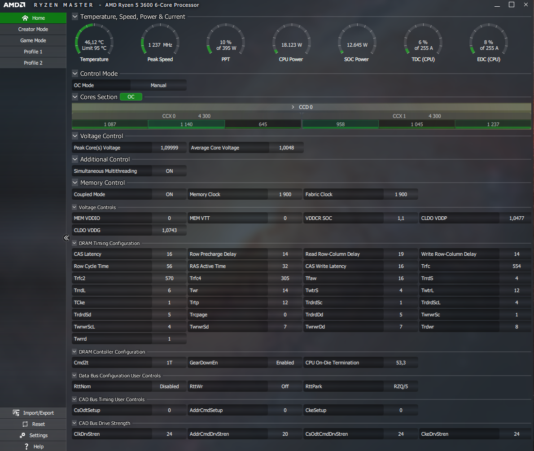Click the Peak Speed gauge
Image resolution: width=534 pixels, height=451 pixels.
coord(160,43)
